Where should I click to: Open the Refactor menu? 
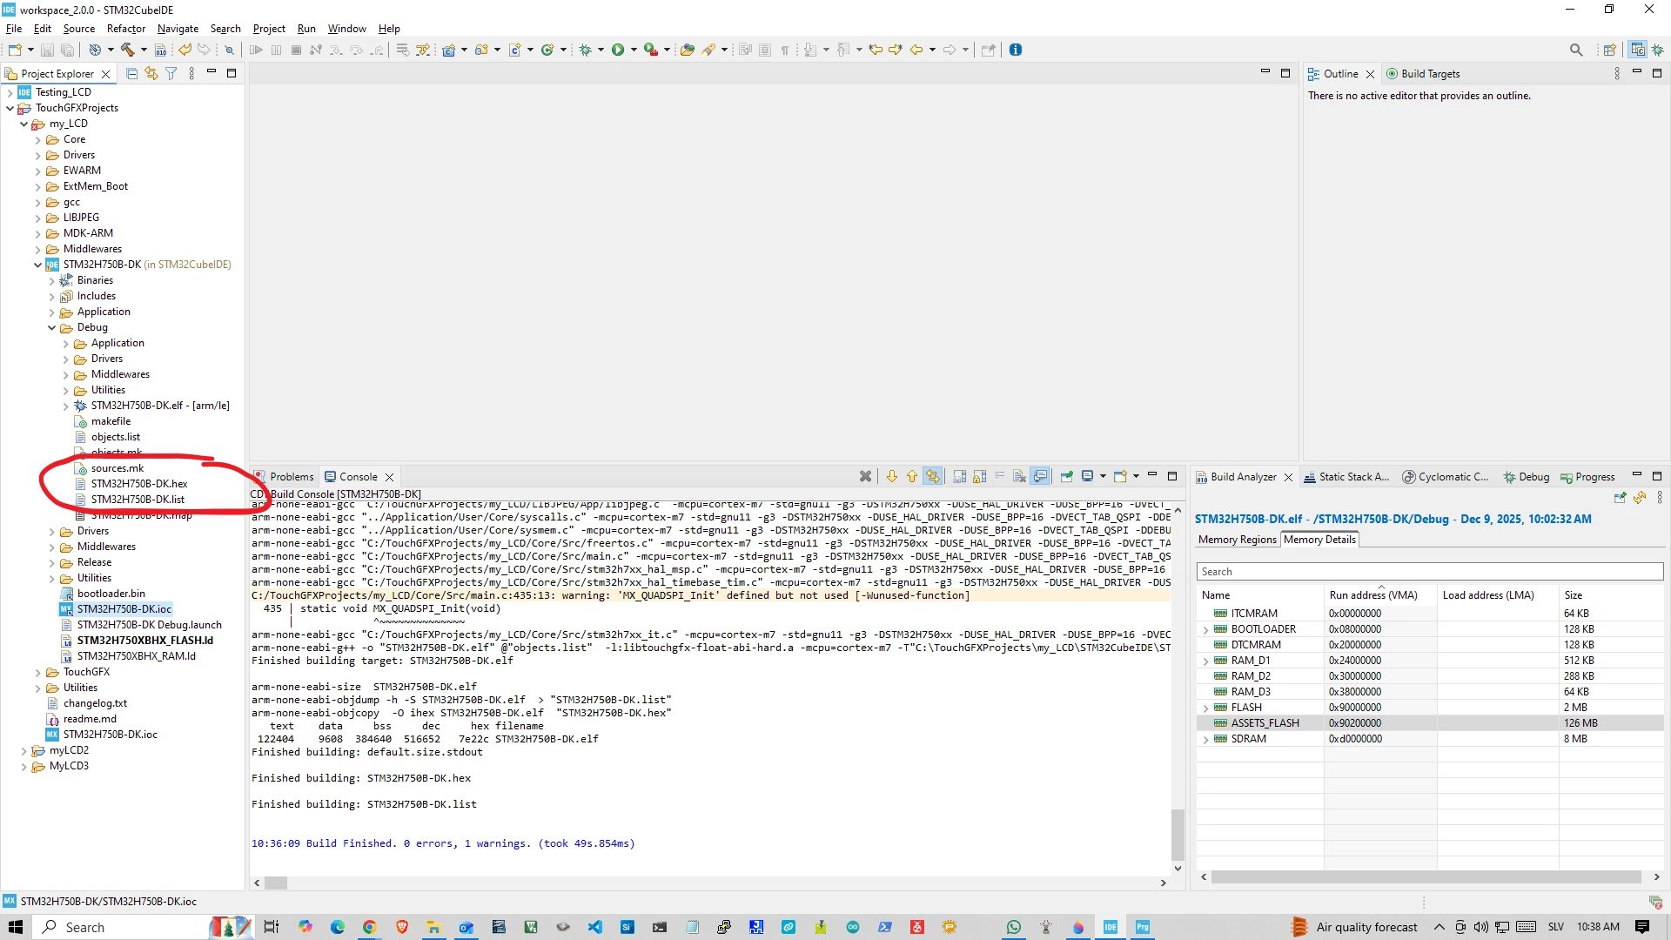pyautogui.click(x=126, y=29)
